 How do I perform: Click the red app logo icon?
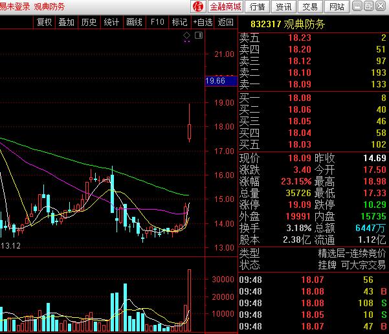199,6
